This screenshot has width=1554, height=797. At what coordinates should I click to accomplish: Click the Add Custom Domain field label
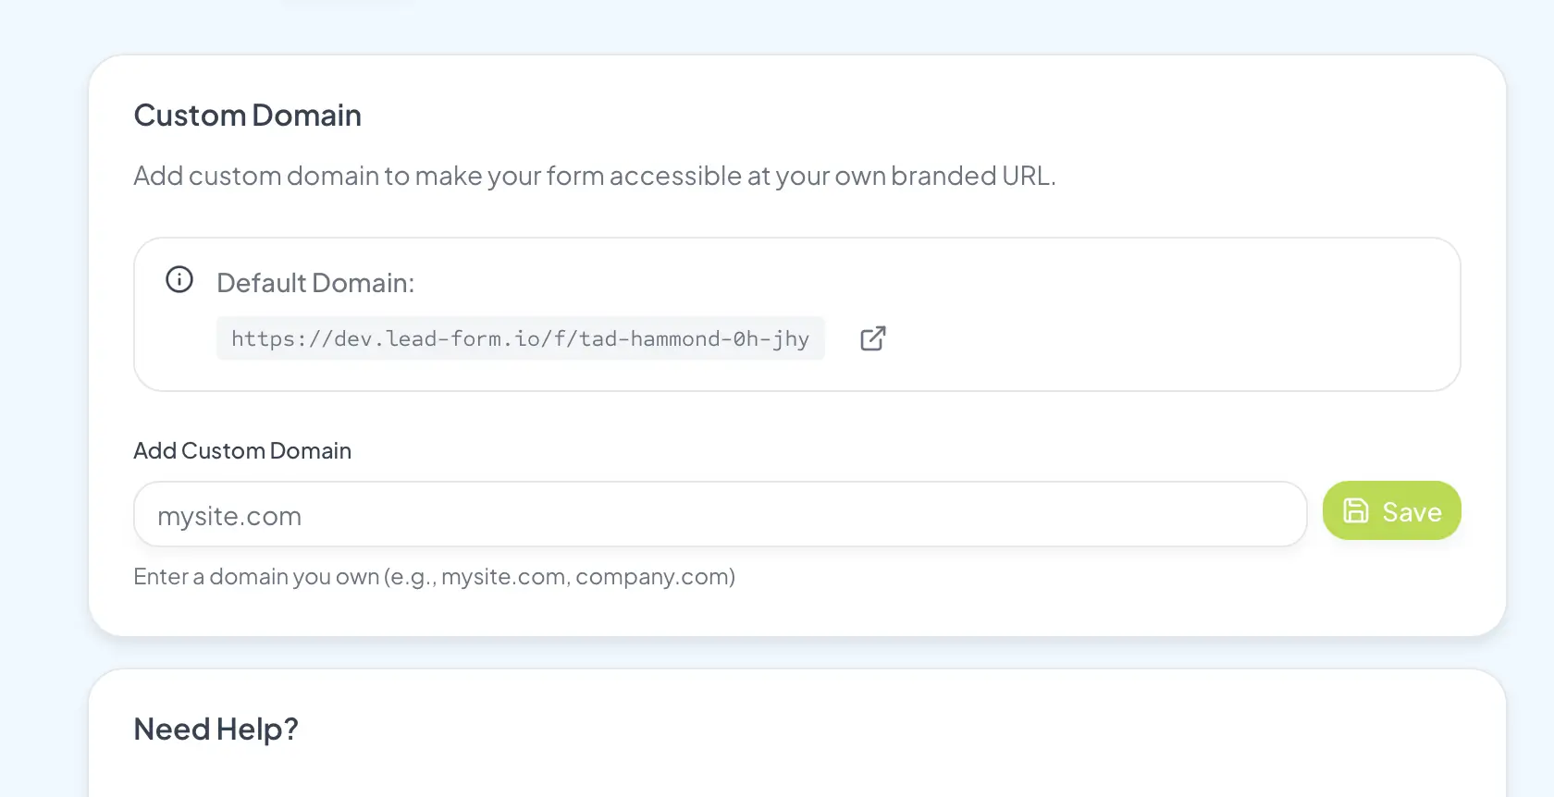click(x=242, y=450)
